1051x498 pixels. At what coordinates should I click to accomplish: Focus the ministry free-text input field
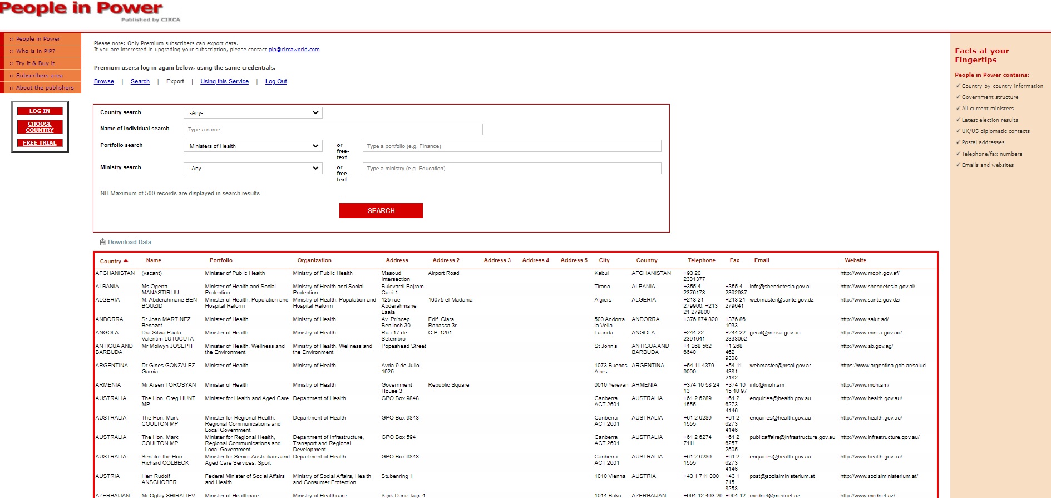coord(512,168)
